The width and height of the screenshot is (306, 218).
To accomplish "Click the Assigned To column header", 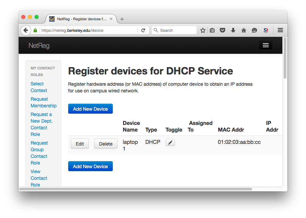I will [200, 126].
